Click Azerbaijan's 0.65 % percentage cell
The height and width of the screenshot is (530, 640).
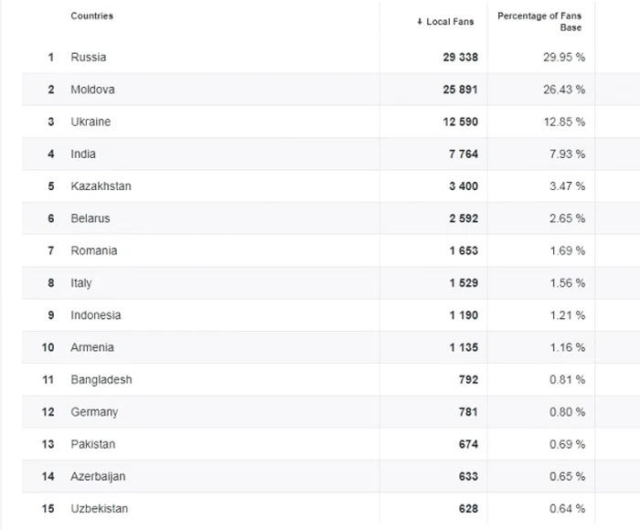click(567, 476)
